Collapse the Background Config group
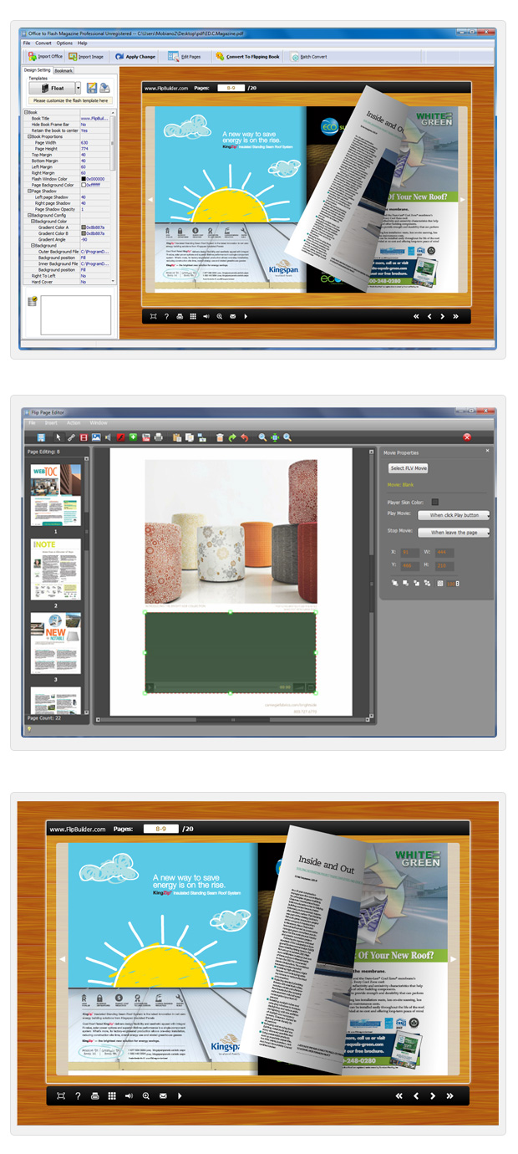Viewport: 518px width, 1154px height. coord(29,215)
